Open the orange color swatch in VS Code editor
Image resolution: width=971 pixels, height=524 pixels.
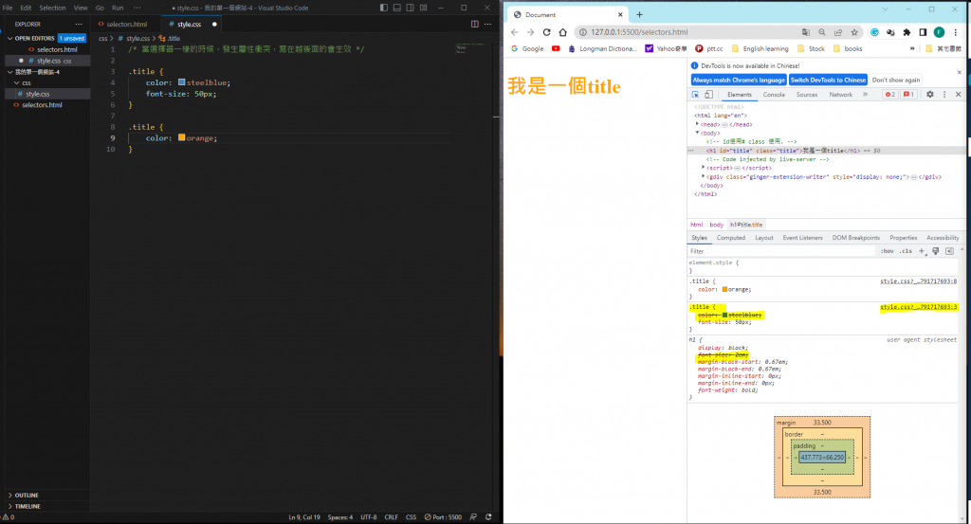pyautogui.click(x=181, y=138)
